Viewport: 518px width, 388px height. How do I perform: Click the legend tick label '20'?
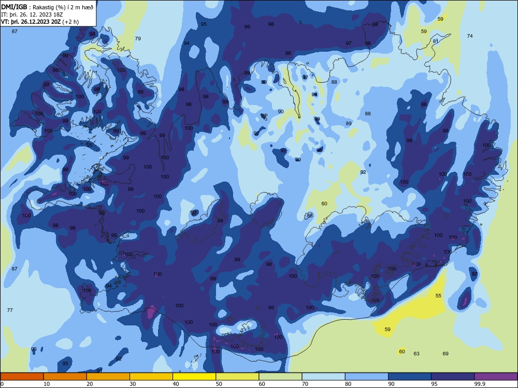[x=90, y=384]
